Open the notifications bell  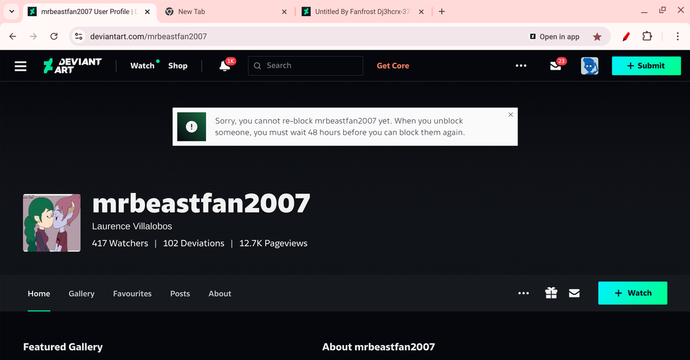(x=225, y=66)
